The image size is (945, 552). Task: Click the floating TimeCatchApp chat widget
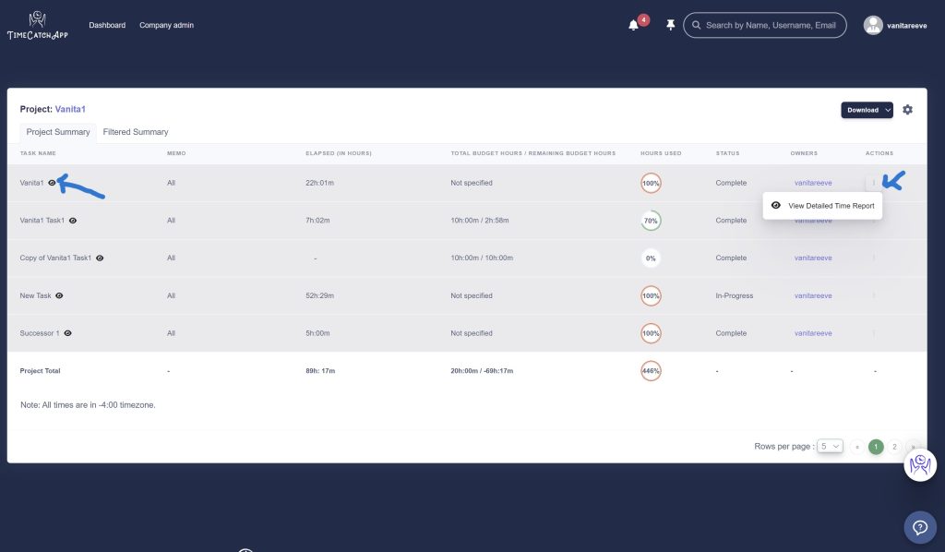click(x=919, y=465)
